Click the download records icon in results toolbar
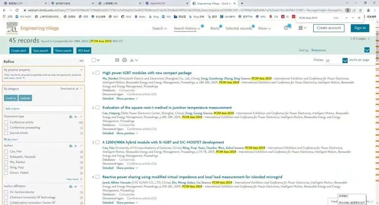 tap(132, 60)
